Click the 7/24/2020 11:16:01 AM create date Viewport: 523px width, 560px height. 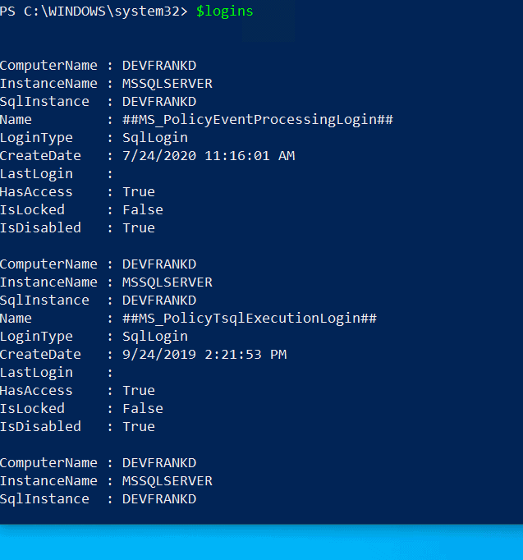click(208, 156)
